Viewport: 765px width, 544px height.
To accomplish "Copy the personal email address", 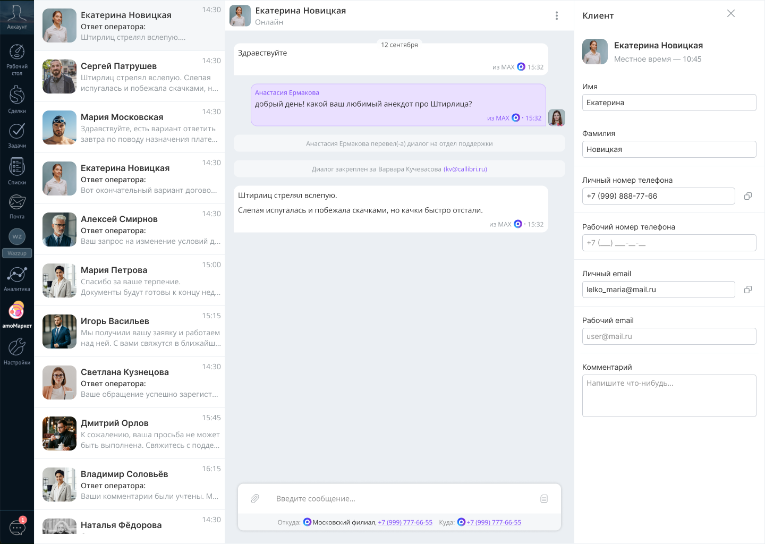I will 748,290.
